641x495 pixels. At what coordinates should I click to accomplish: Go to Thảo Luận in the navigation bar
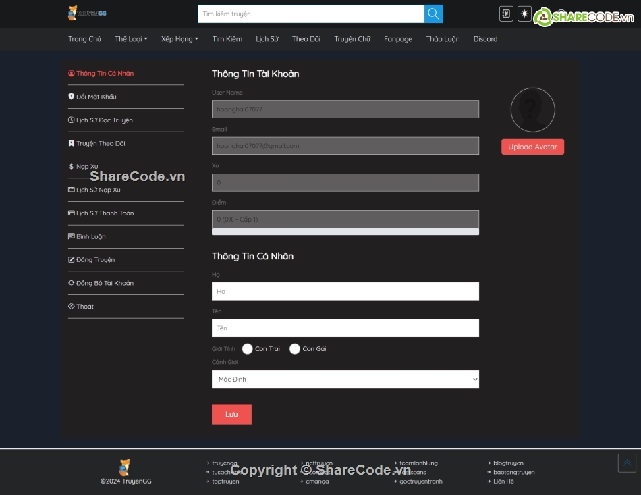pos(443,39)
